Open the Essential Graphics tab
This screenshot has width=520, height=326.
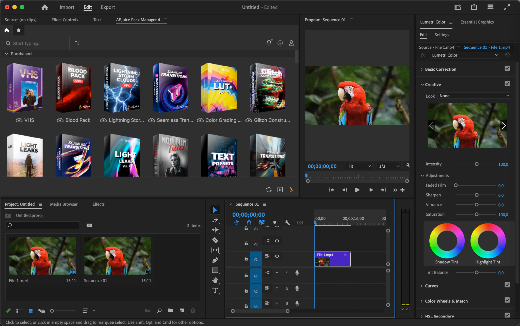[477, 22]
